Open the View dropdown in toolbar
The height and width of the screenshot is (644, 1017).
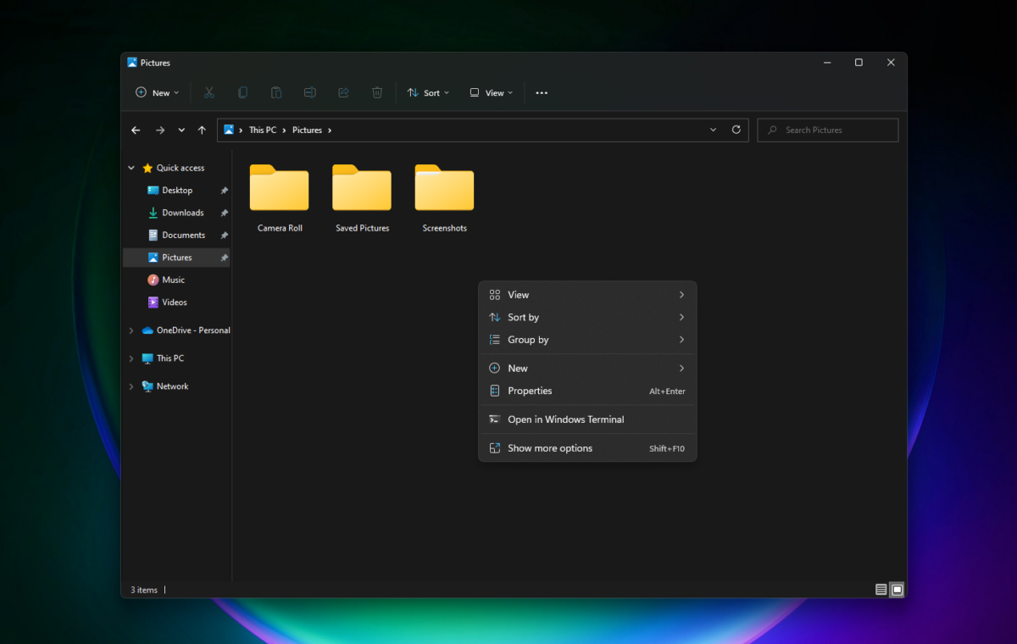[x=492, y=93]
